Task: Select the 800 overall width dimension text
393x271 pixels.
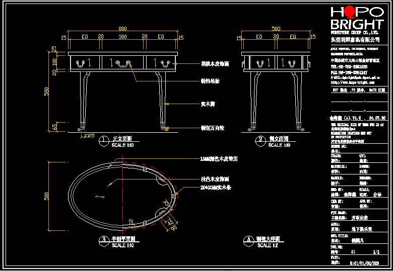Action: (122, 29)
